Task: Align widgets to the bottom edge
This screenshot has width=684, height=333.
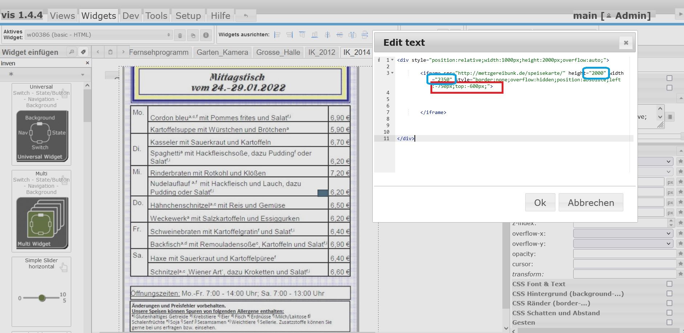Action: pyautogui.click(x=315, y=35)
